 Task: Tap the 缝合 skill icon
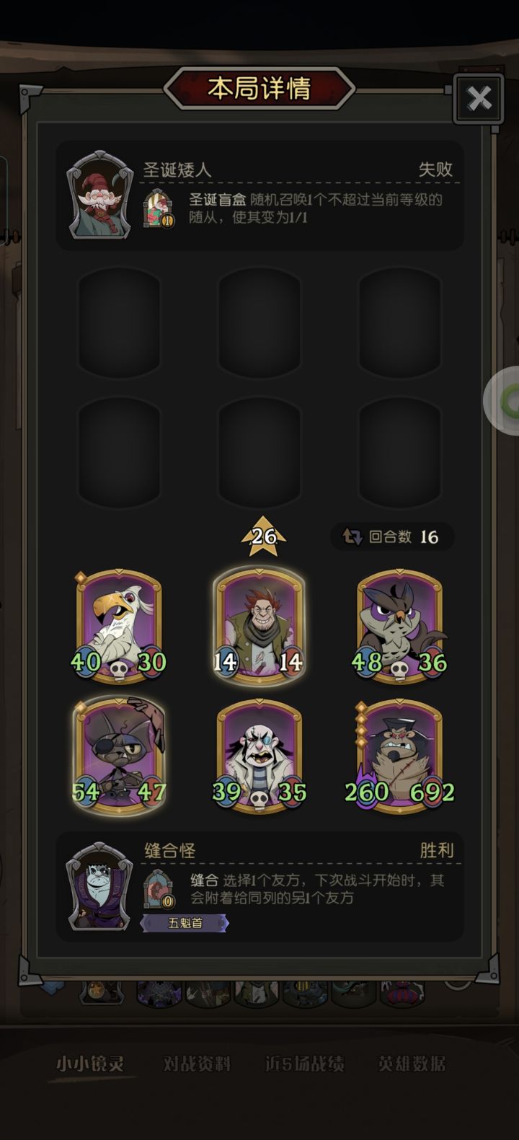point(159,890)
